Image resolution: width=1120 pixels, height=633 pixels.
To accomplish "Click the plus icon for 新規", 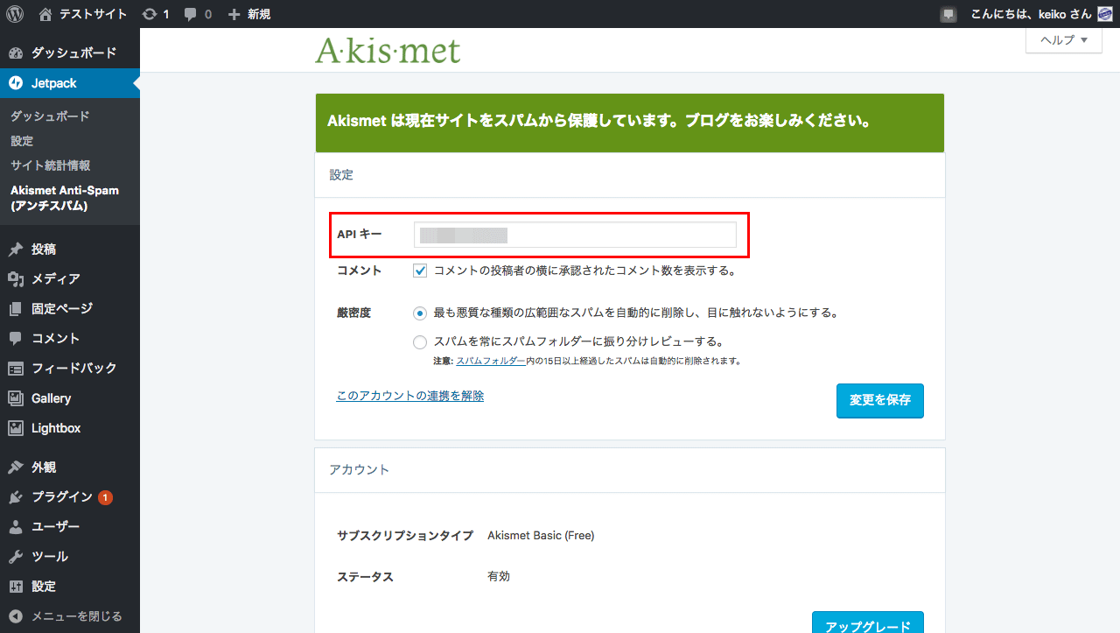I will point(234,14).
